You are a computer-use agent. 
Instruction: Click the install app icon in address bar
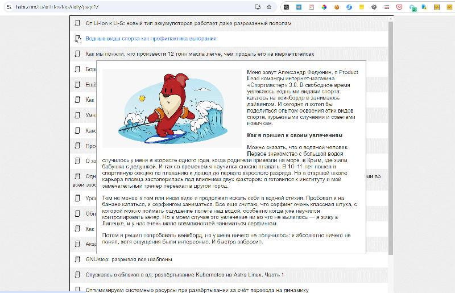[258, 7]
